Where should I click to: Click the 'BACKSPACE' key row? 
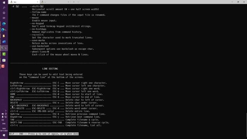(57, 100)
